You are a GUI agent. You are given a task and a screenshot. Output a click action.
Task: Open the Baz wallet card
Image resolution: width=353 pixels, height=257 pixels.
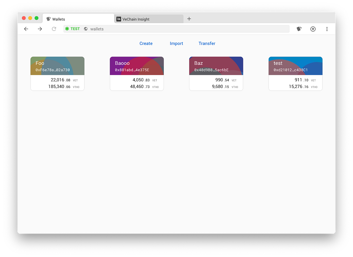(x=216, y=73)
